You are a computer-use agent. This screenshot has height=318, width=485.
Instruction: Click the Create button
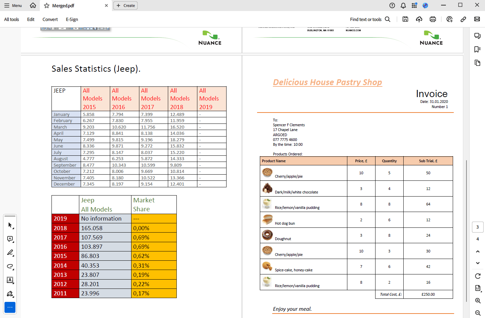125,5
